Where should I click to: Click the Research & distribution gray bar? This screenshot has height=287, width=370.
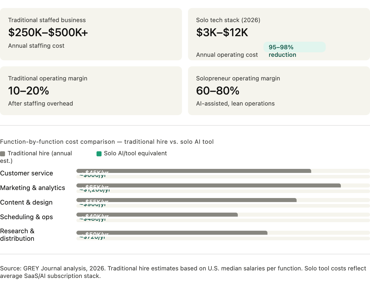(x=172, y=233)
